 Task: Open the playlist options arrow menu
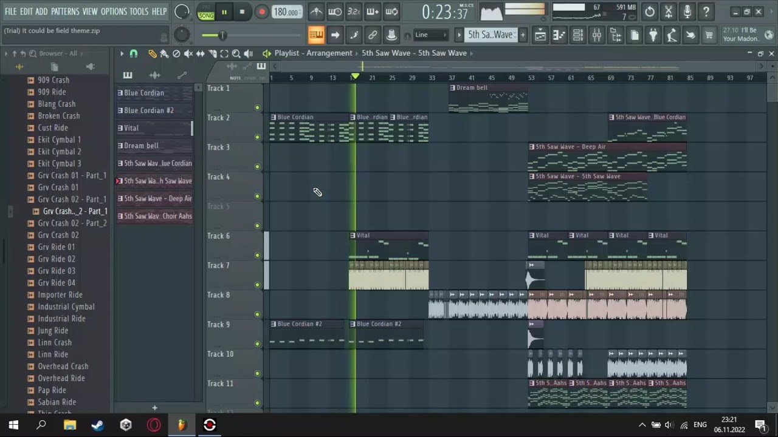[x=122, y=53]
